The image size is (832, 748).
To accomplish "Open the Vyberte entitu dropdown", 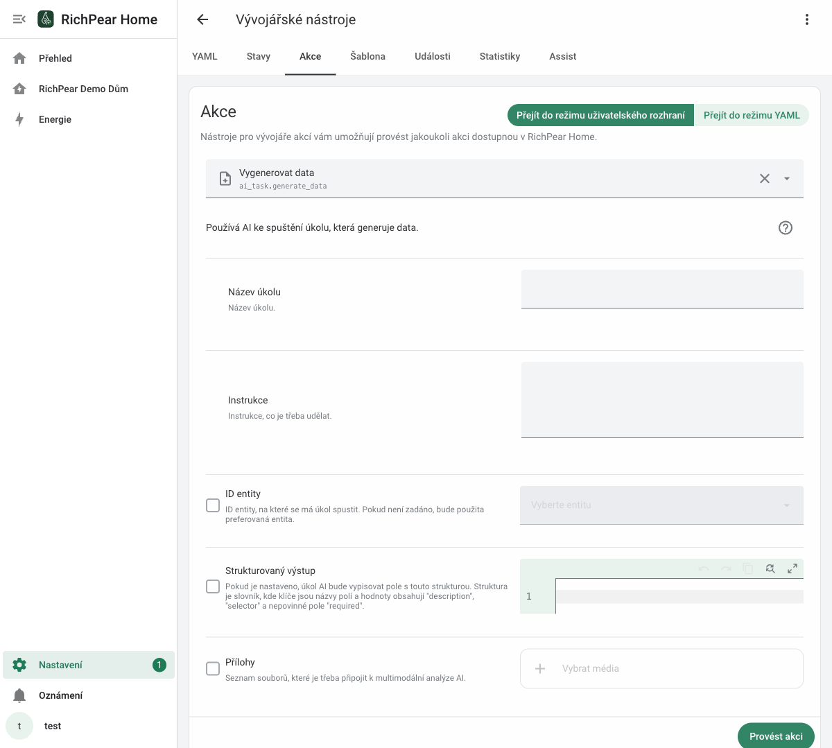I will click(x=661, y=505).
